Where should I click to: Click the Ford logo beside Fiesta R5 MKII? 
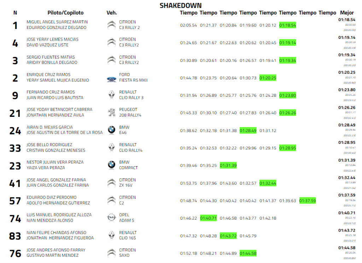coord(111,80)
